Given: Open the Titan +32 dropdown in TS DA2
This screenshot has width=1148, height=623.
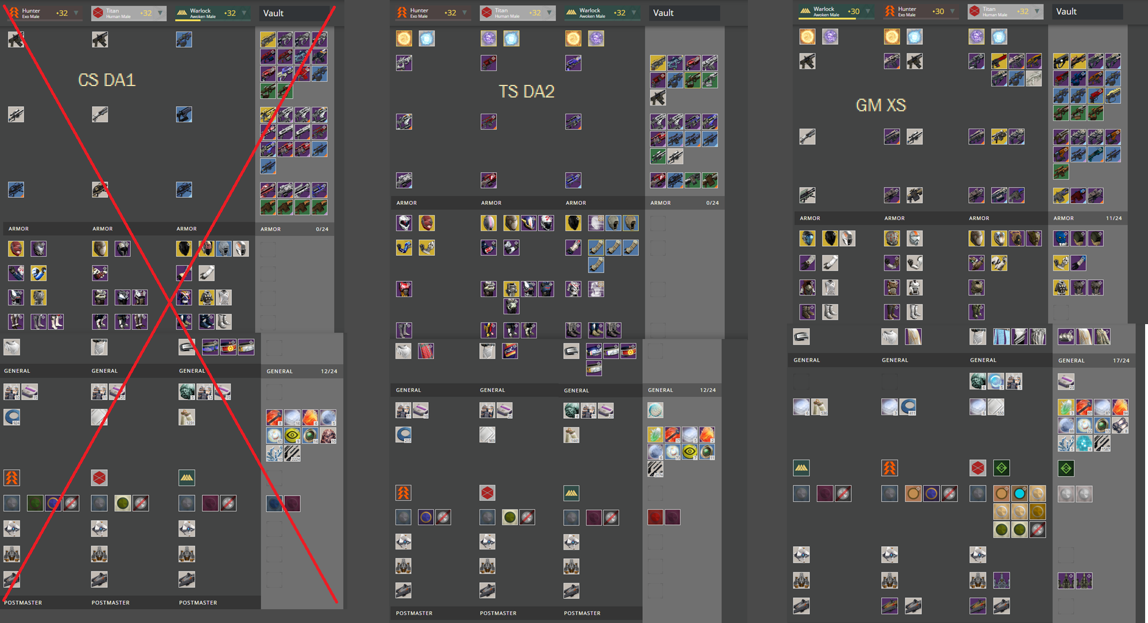Looking at the screenshot, I should [549, 12].
